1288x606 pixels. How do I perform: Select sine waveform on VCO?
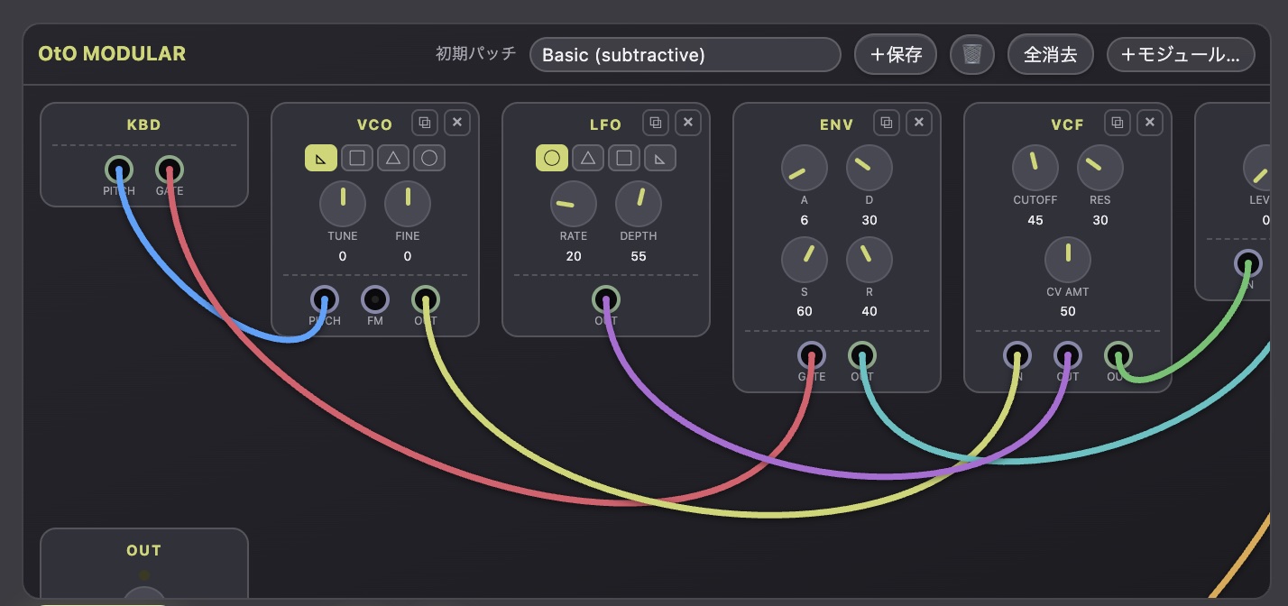(429, 159)
